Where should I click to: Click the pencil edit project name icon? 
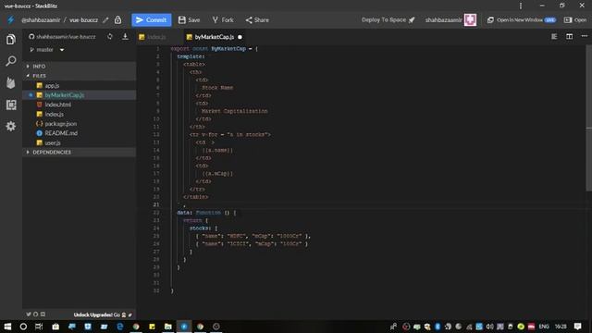pos(105,20)
